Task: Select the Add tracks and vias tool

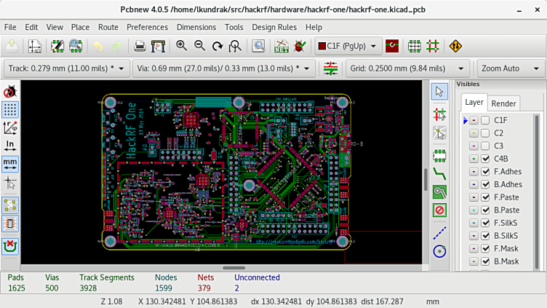Action: coord(439,173)
